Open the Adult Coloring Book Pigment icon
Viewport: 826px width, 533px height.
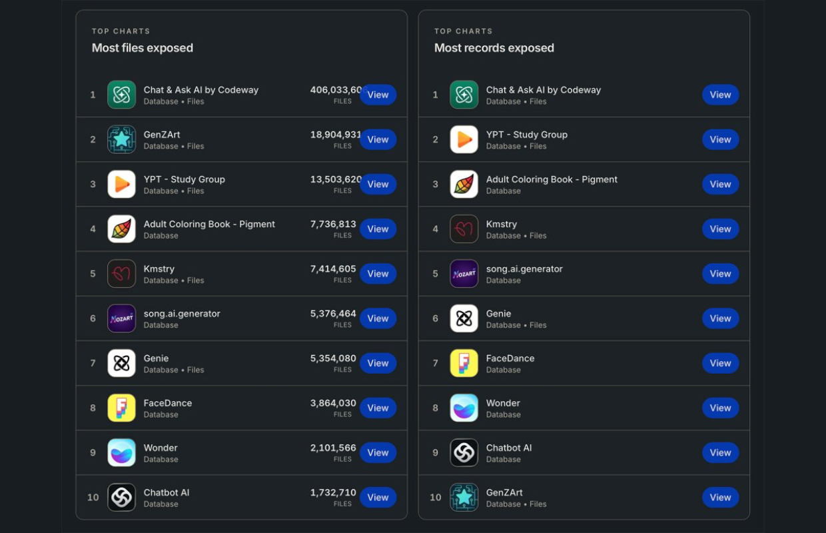[x=122, y=229]
